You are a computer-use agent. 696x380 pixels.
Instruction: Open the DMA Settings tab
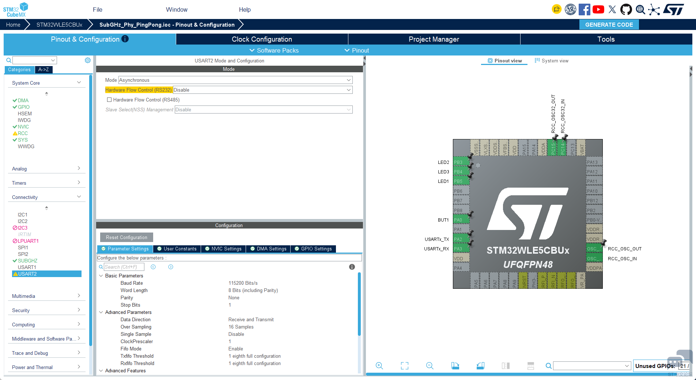click(x=268, y=249)
